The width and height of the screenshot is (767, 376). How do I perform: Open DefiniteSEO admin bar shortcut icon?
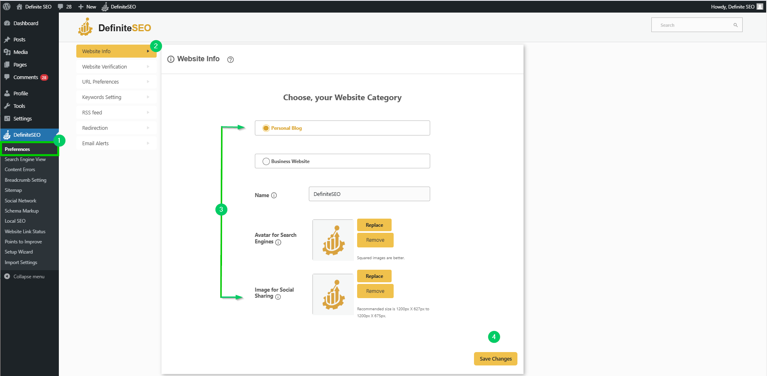click(105, 6)
